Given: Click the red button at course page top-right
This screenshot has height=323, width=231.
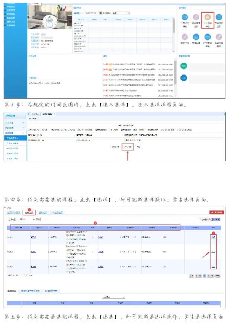Looking at the screenshot, I should (216, 212).
